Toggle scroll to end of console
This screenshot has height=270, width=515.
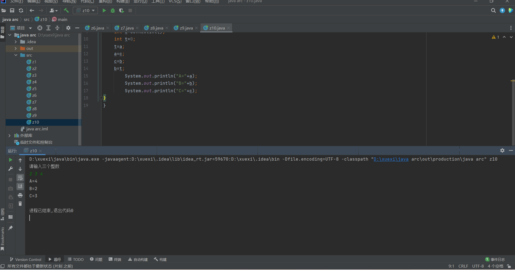tap(20, 186)
